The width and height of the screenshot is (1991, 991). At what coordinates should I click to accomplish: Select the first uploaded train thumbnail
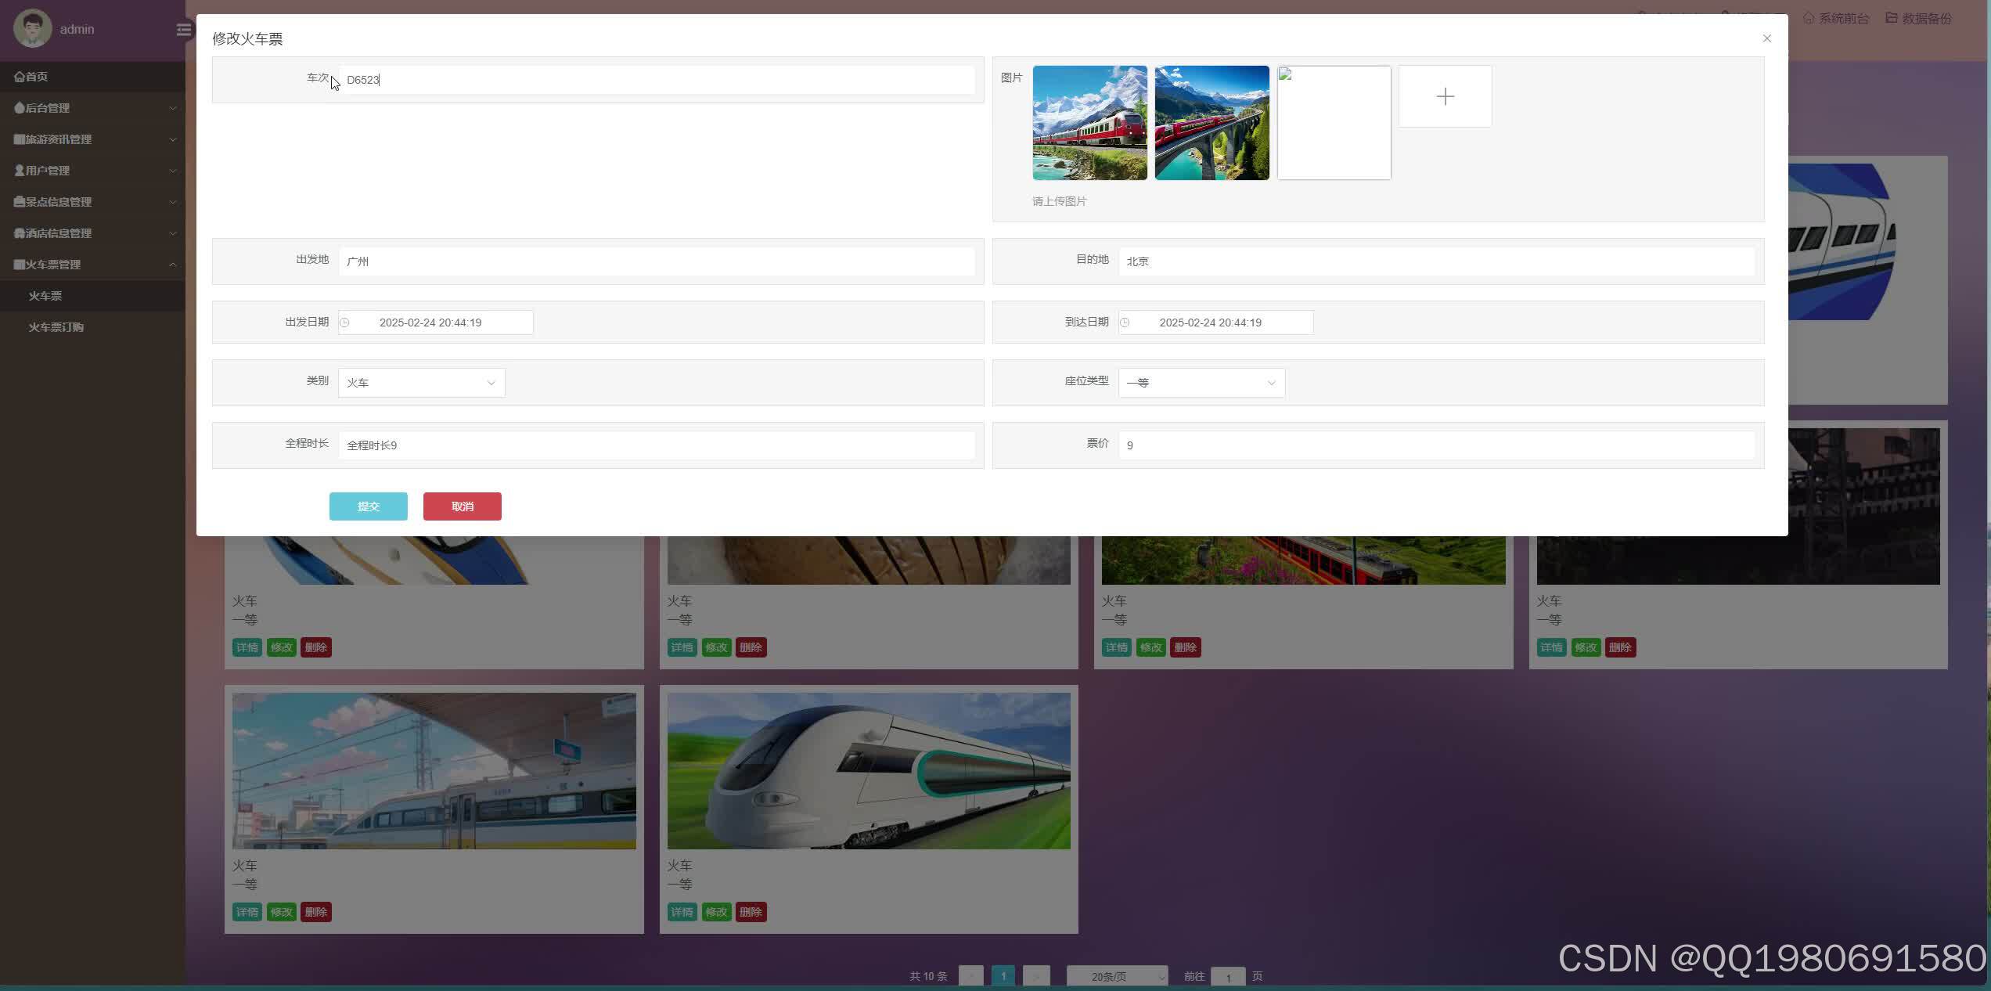click(1089, 123)
